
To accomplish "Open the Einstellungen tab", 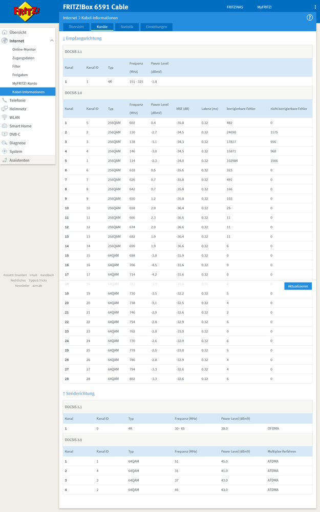I will 156,27.
